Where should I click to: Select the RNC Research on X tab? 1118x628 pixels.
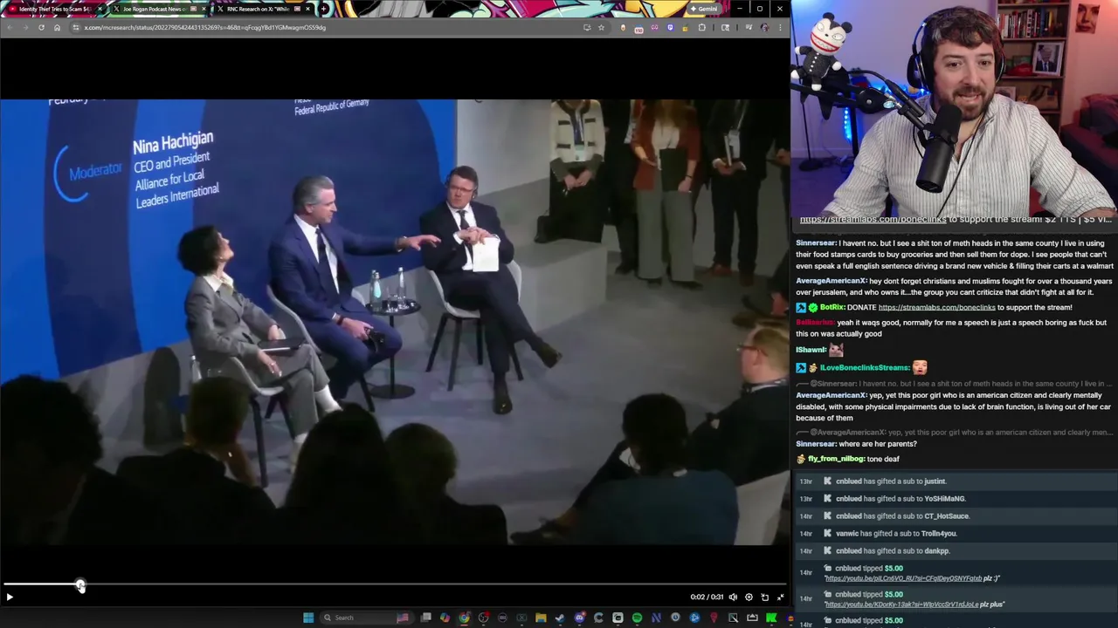point(262,9)
